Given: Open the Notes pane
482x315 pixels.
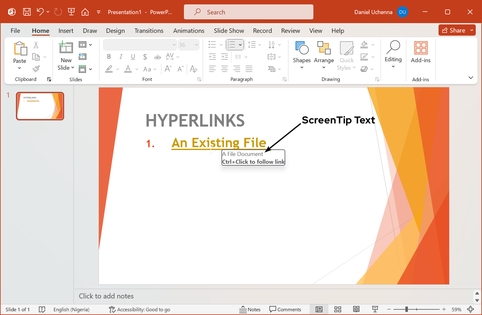Looking at the screenshot, I should point(250,309).
